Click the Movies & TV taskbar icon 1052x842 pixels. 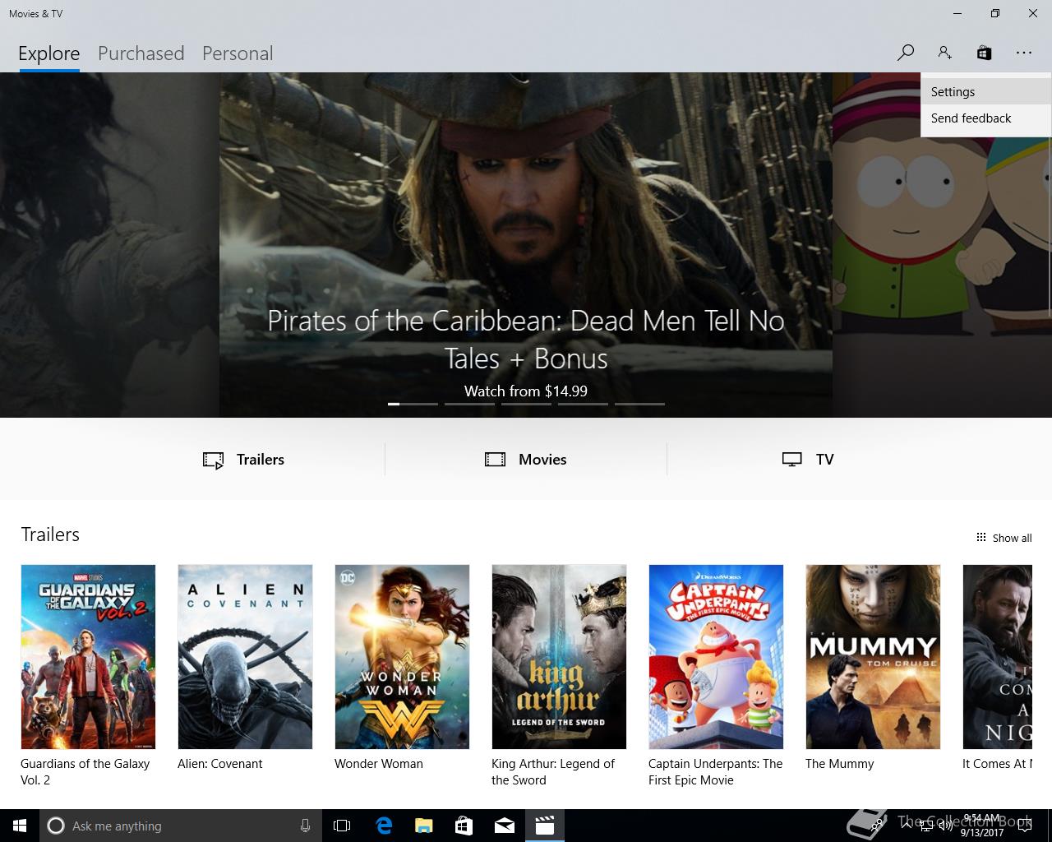coord(545,826)
